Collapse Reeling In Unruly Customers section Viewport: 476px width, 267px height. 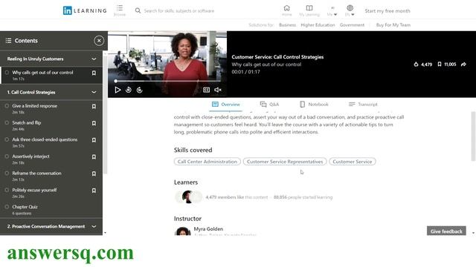pos(94,59)
